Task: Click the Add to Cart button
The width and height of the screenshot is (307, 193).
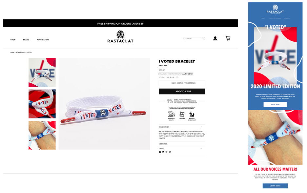Action: (182, 91)
